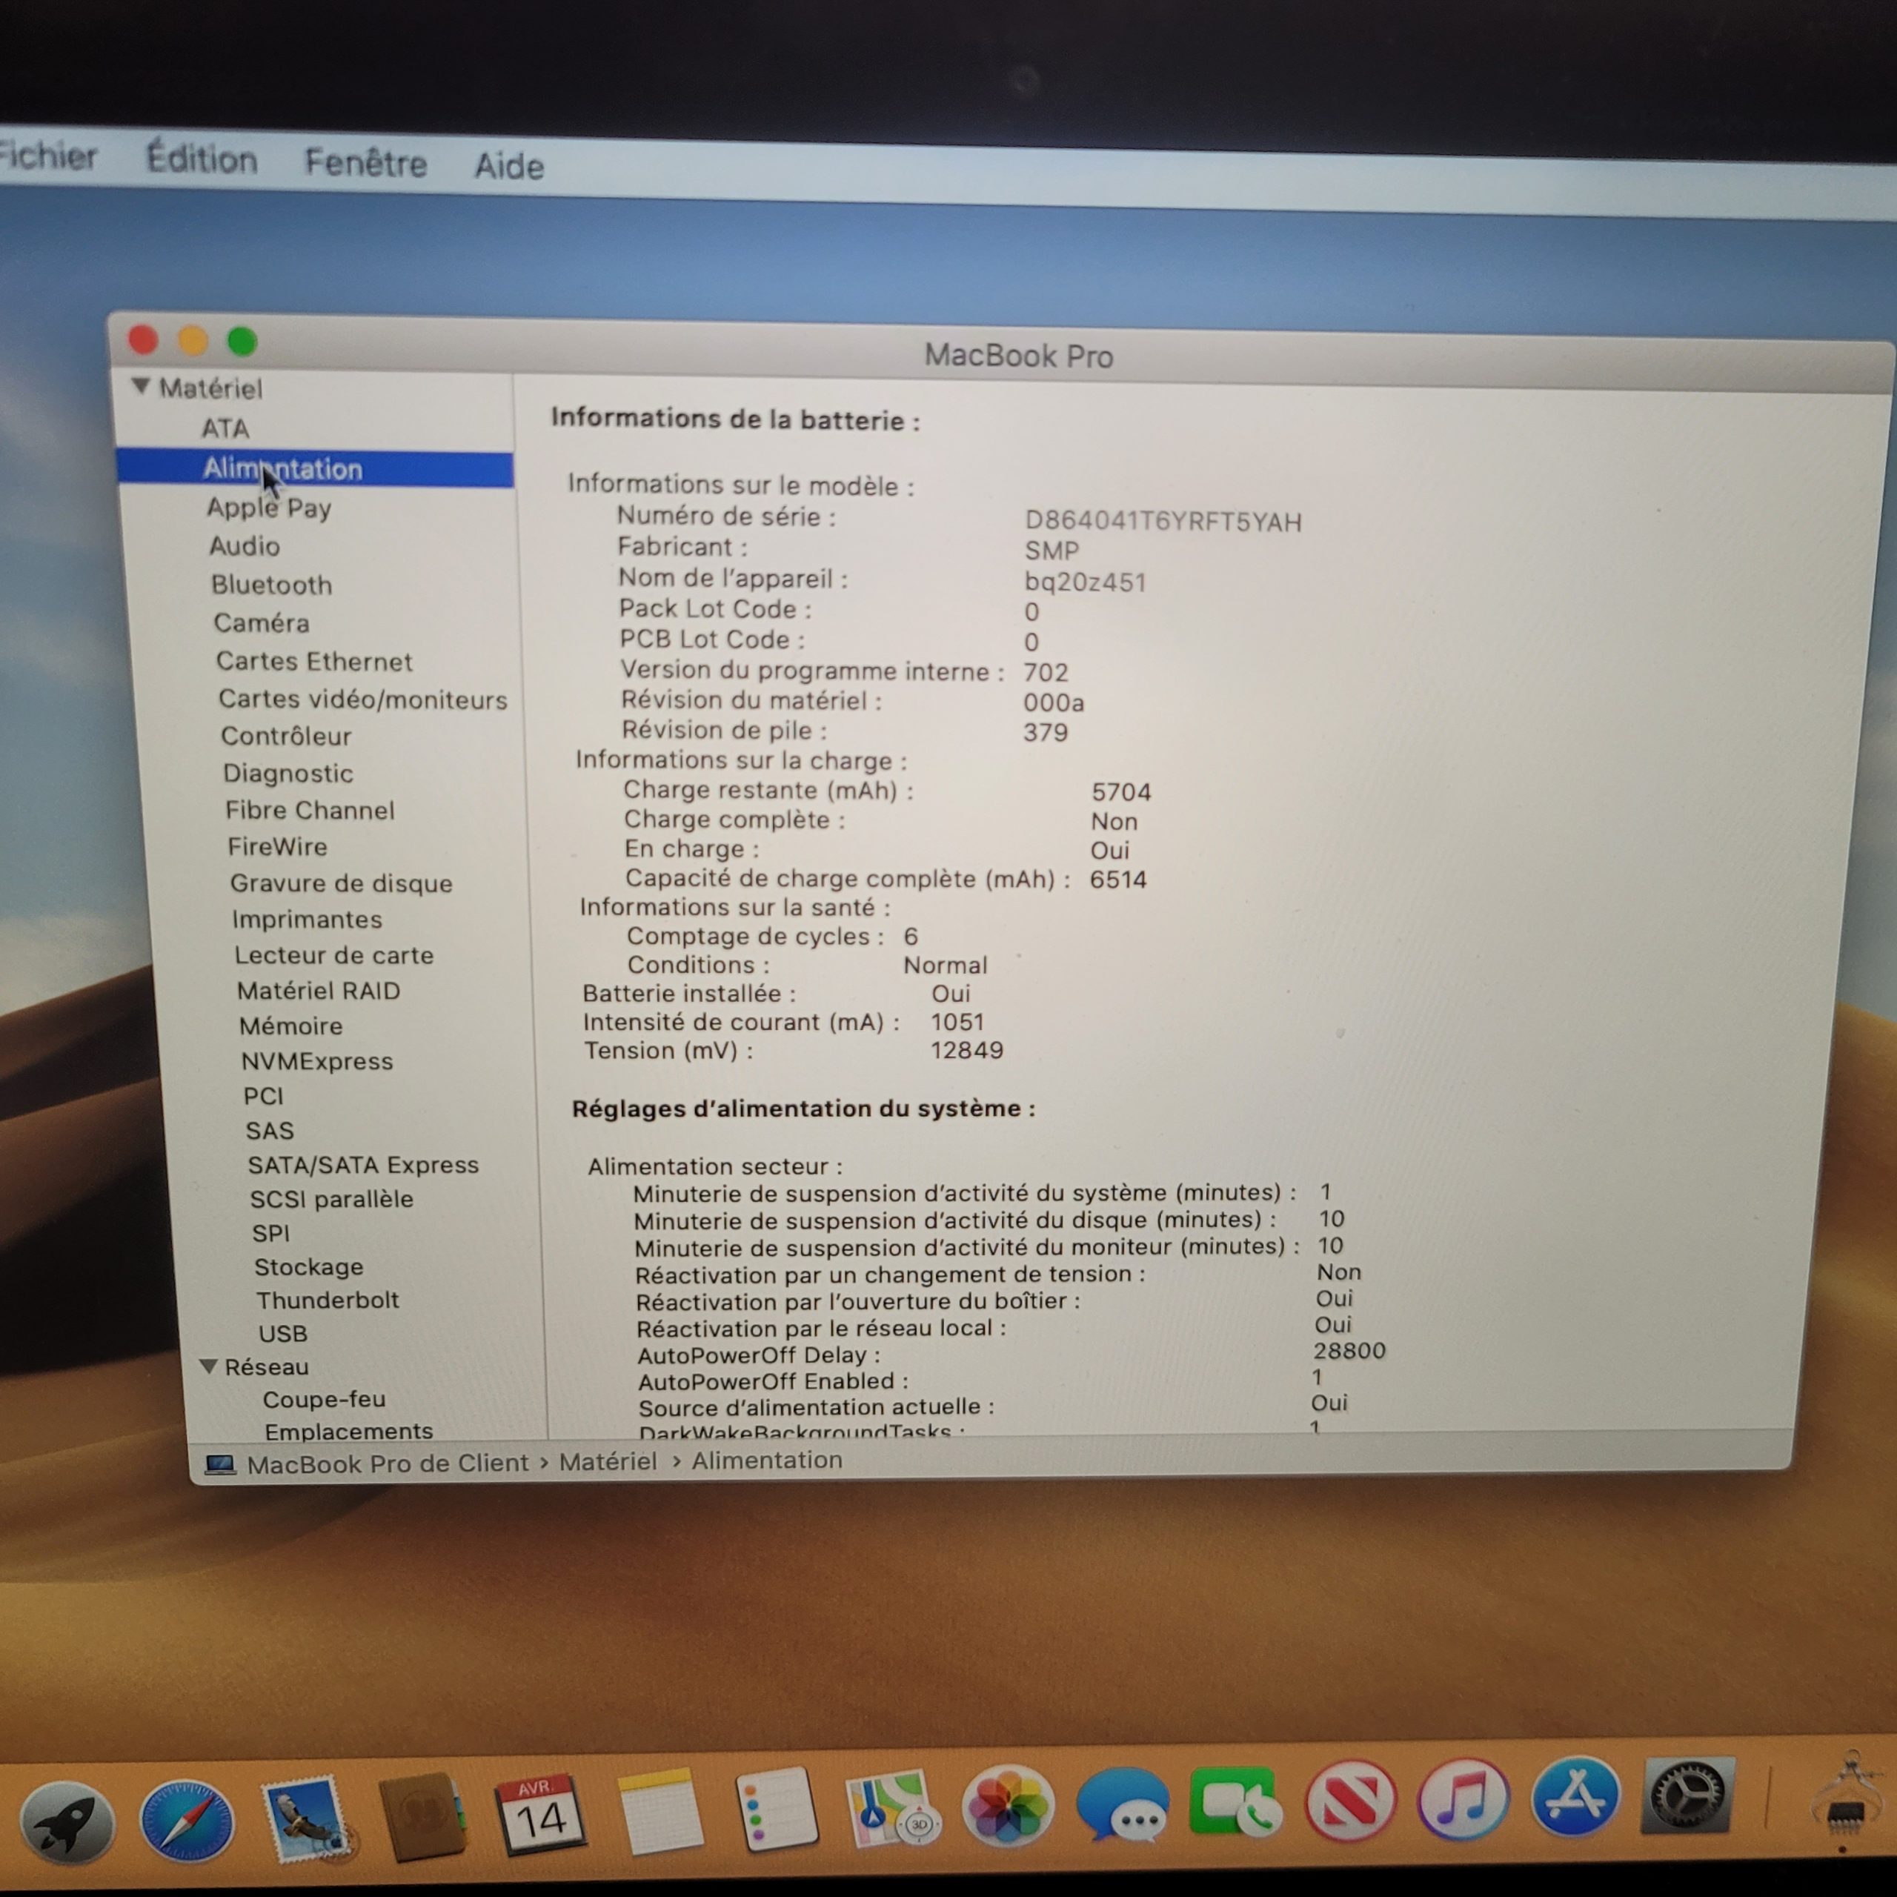Open the App Store icon
Viewport: 1897px width, 1897px height.
[1576, 1798]
